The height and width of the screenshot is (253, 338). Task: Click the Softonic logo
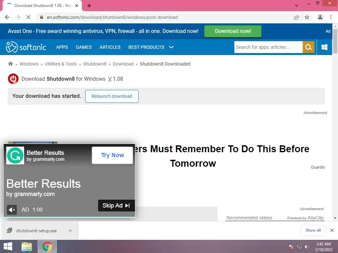pos(26,47)
